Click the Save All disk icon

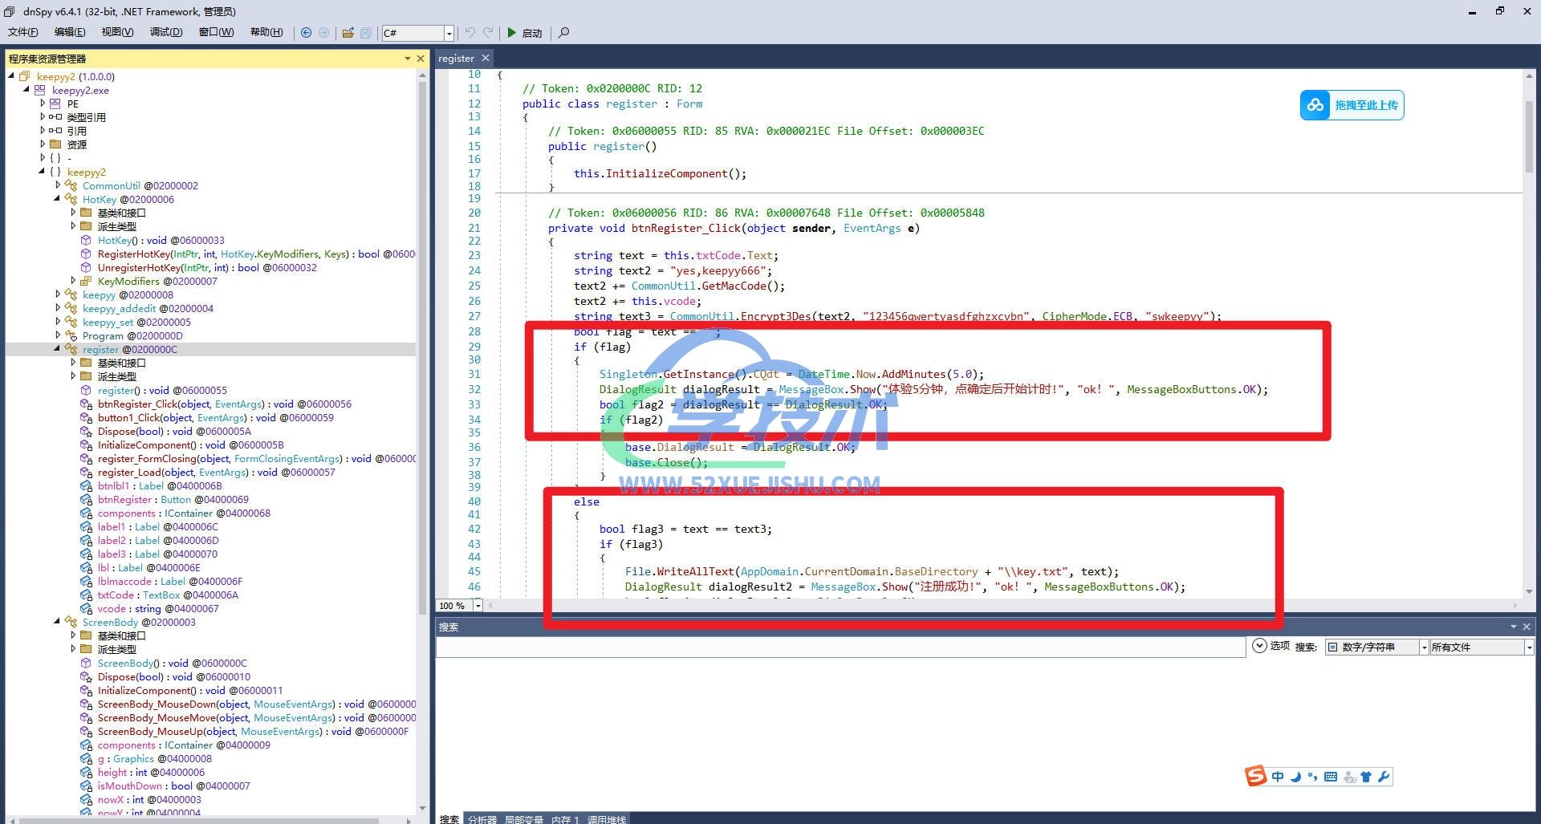pos(366,33)
